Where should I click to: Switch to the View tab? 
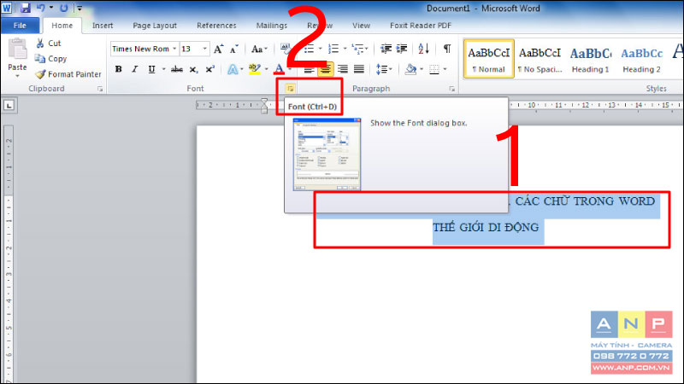pos(361,26)
